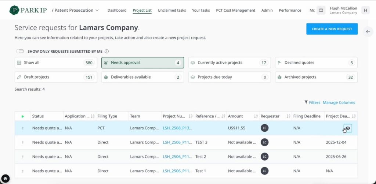This screenshot has width=376, height=184.
Task: Select the Show all filter card
Action: point(56,63)
